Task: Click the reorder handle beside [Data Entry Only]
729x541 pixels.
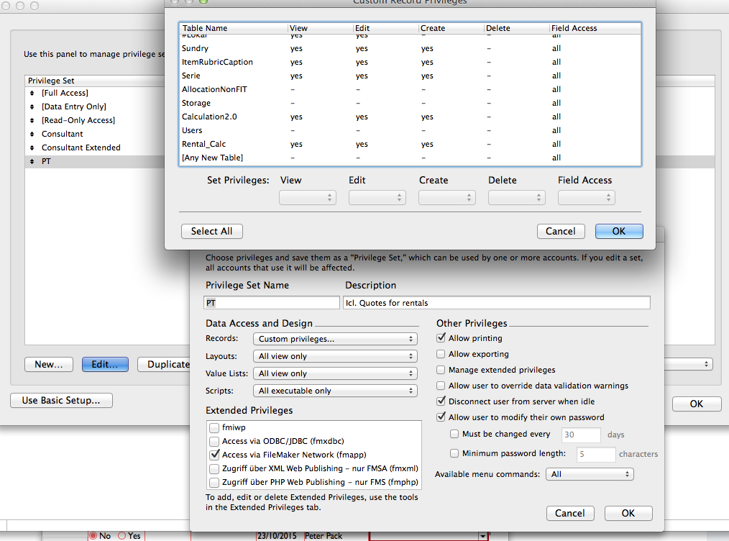Action: click(32, 106)
